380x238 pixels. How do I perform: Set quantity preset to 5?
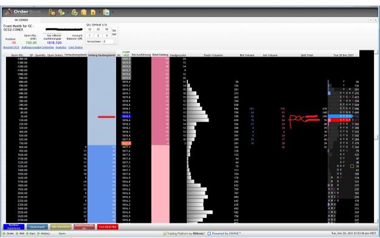106,35
